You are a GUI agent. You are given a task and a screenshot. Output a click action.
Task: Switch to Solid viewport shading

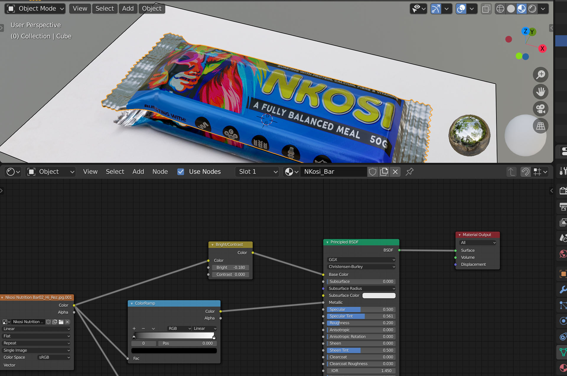coord(511,9)
